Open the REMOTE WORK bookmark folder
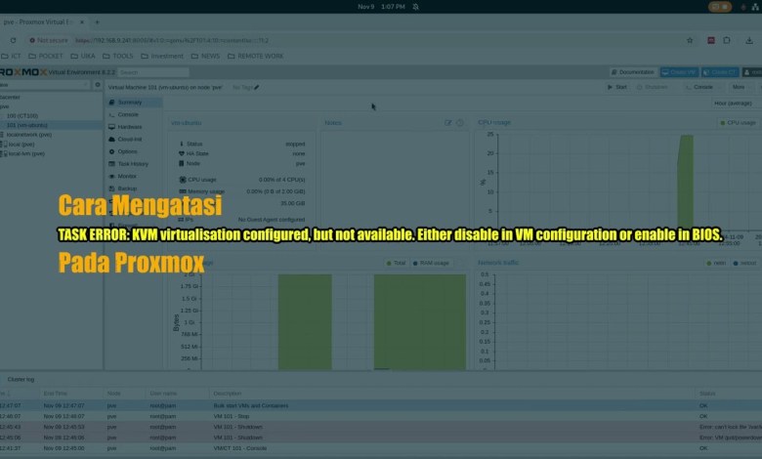This screenshot has height=459, width=762. 255,56
